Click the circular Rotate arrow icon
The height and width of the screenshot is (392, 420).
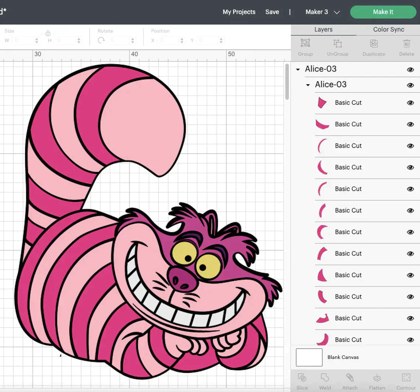(x=101, y=40)
